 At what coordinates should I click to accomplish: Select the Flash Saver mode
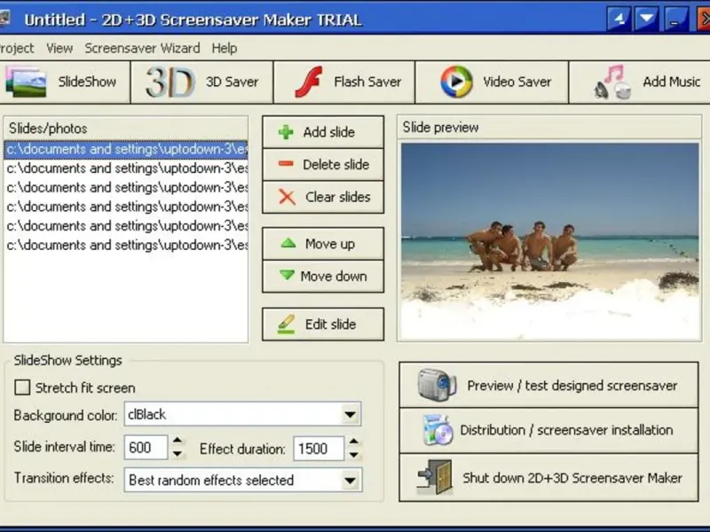pos(344,82)
